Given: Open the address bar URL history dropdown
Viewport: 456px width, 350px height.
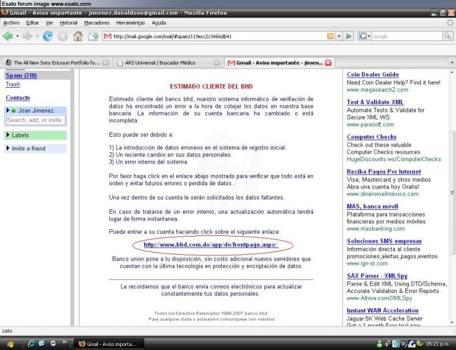Looking at the screenshot, I should tap(339, 36).
